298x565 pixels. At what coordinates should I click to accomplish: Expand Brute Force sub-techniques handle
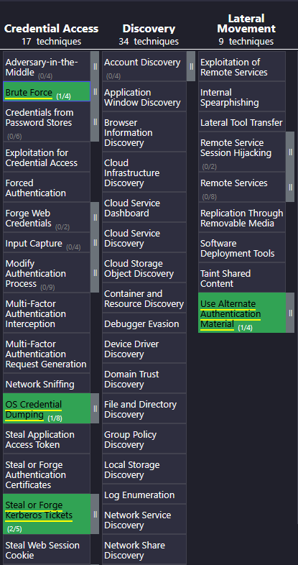click(x=95, y=91)
